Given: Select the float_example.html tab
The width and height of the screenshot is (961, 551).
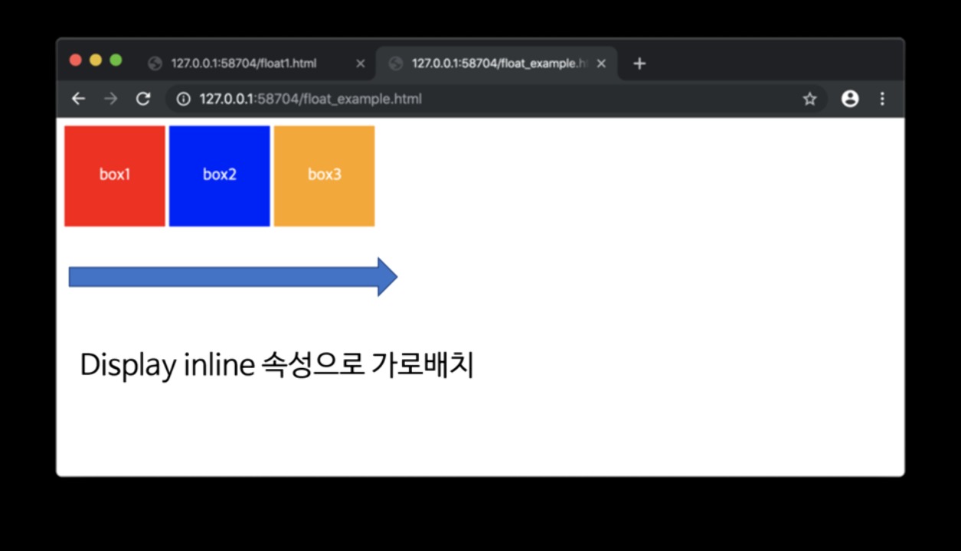Looking at the screenshot, I should click(496, 64).
